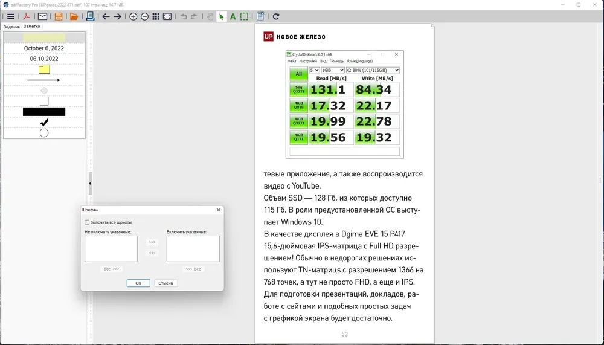Viewport: 604px width, 345px height.
Task: Confirm the fonts dialog with ОК
Action: coord(138,283)
